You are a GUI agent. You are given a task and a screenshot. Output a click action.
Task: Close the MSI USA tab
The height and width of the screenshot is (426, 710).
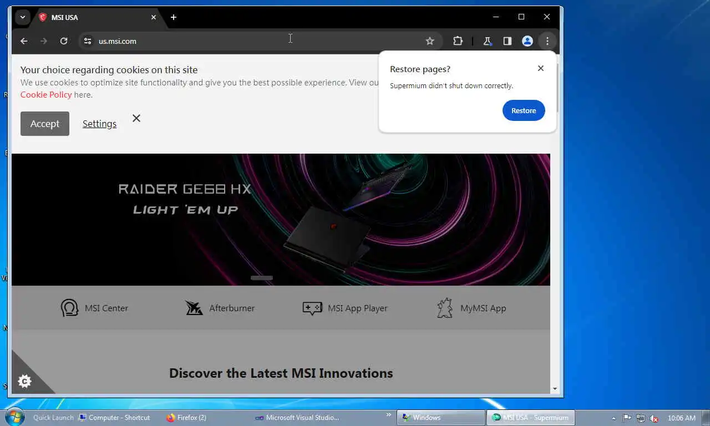pos(154,17)
